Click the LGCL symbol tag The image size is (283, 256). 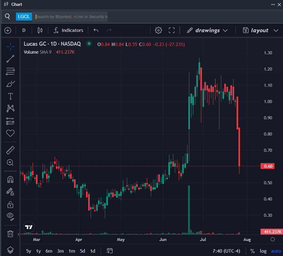pos(24,17)
